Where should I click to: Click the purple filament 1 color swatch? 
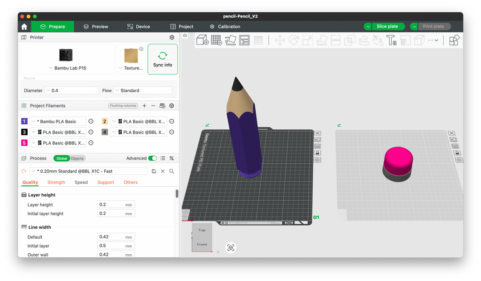point(24,122)
